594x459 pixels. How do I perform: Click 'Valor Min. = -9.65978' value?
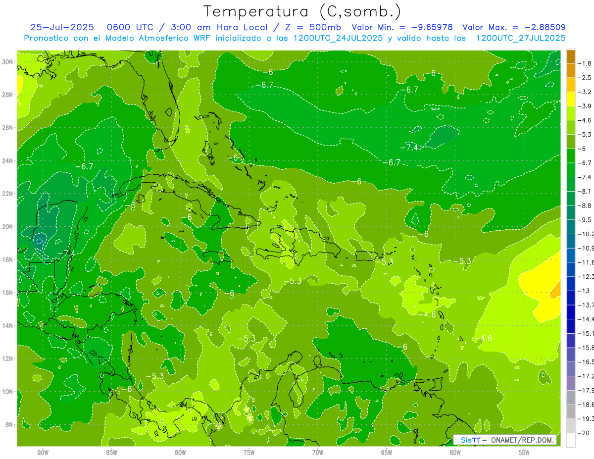402,27
